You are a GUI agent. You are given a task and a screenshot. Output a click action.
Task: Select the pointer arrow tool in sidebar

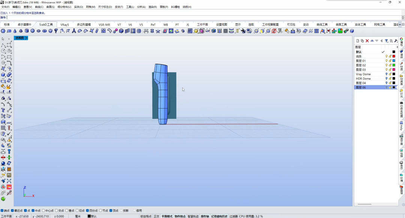3,39
